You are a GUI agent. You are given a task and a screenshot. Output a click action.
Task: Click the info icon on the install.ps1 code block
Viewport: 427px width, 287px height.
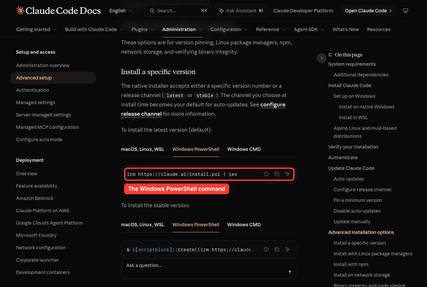coord(266,174)
